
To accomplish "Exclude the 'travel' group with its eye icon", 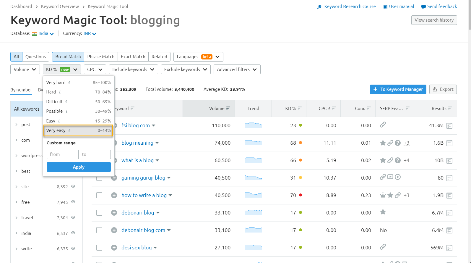I will [73, 217].
